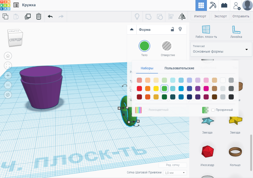Add the Икосаэдр shape thumbnail
Image resolution: width=253 pixels, height=178 pixels.
207,152
